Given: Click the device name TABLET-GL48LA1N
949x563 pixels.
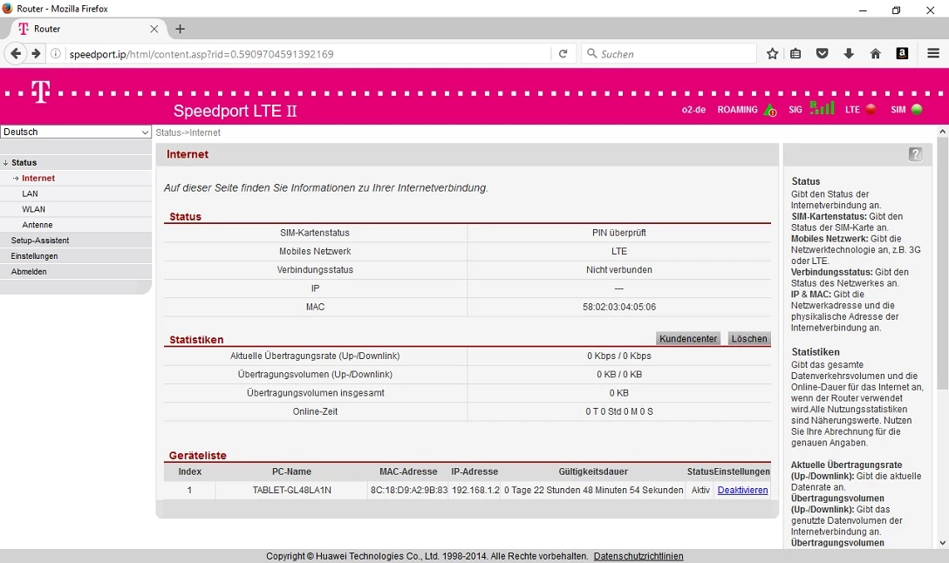Looking at the screenshot, I should click(291, 490).
